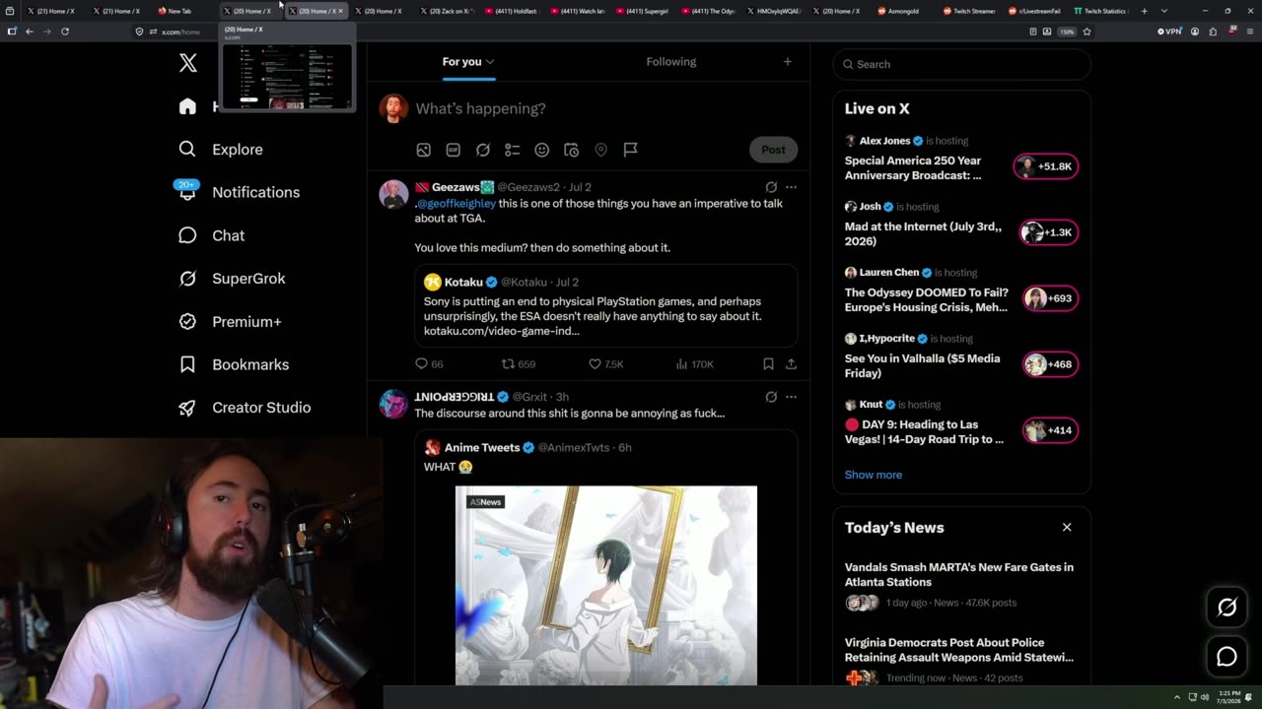Open the quoted Kotaku post
1262x709 pixels.
tap(605, 305)
